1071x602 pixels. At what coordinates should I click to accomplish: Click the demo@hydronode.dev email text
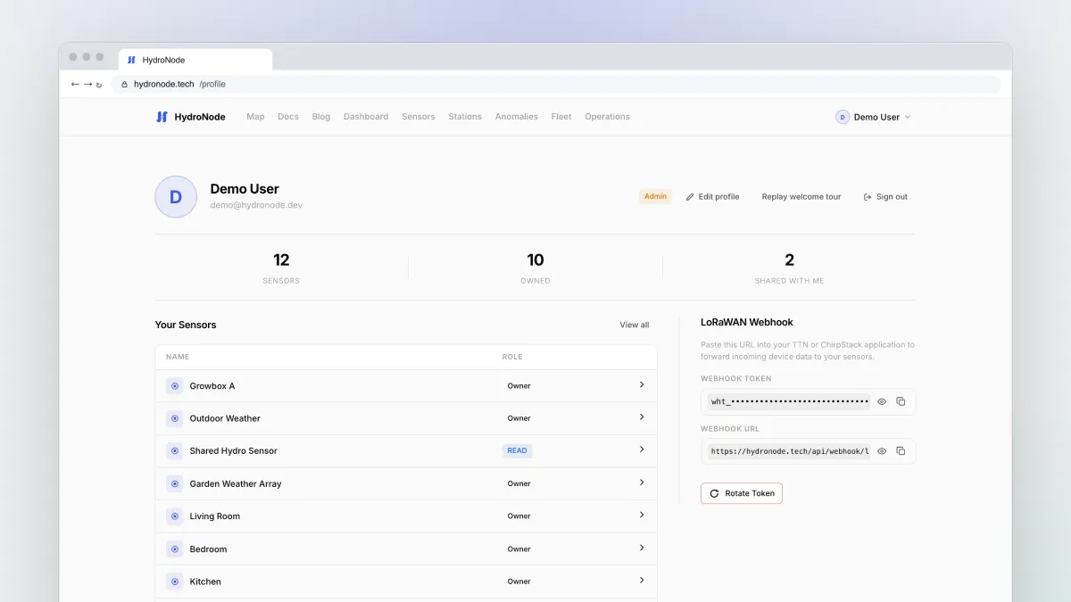[256, 205]
